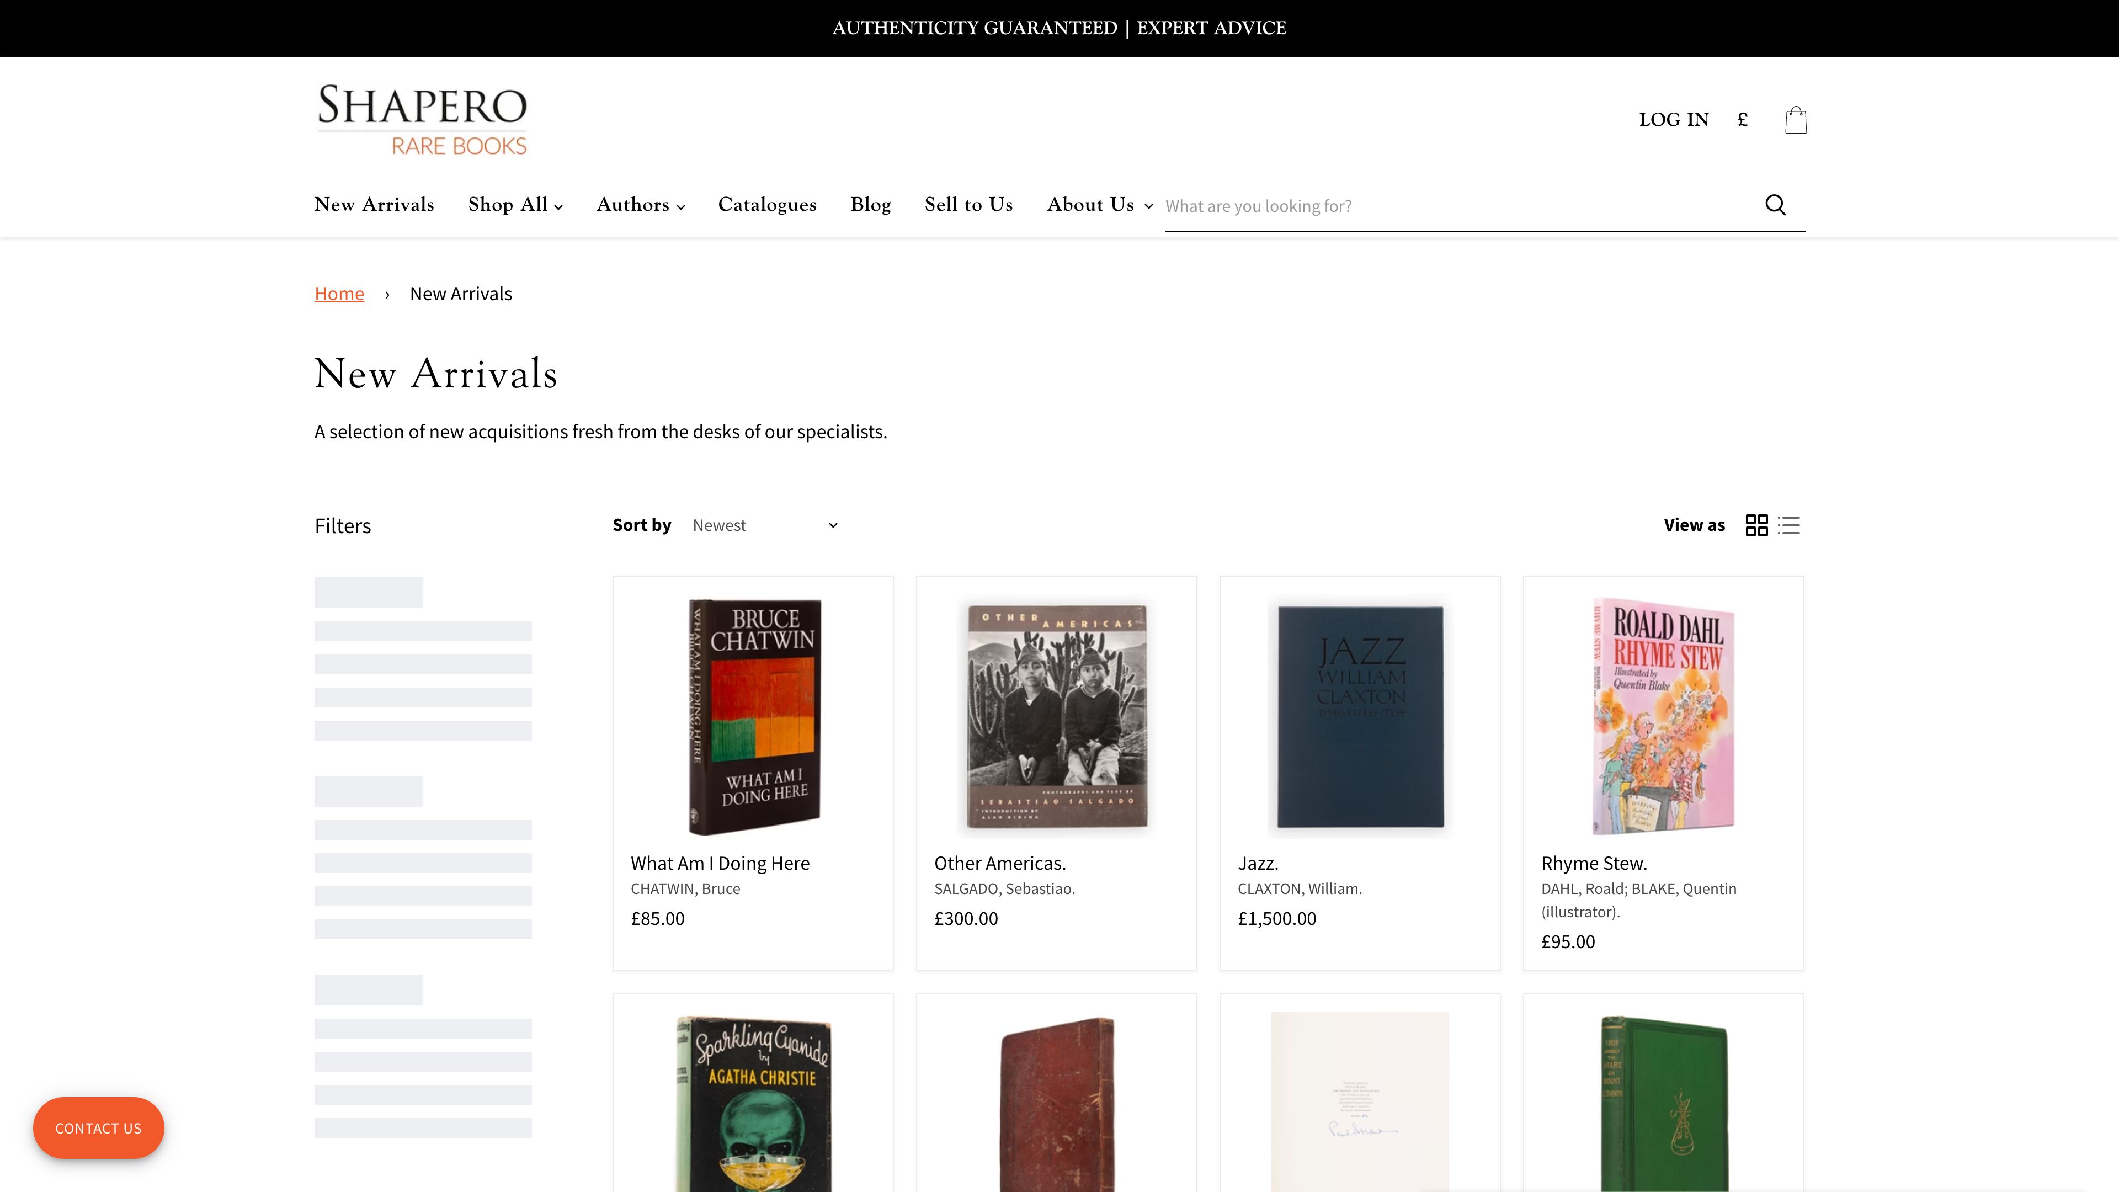Viewport: 2119px width, 1192px height.
Task: Click the Filters heading
Action: tap(342, 526)
